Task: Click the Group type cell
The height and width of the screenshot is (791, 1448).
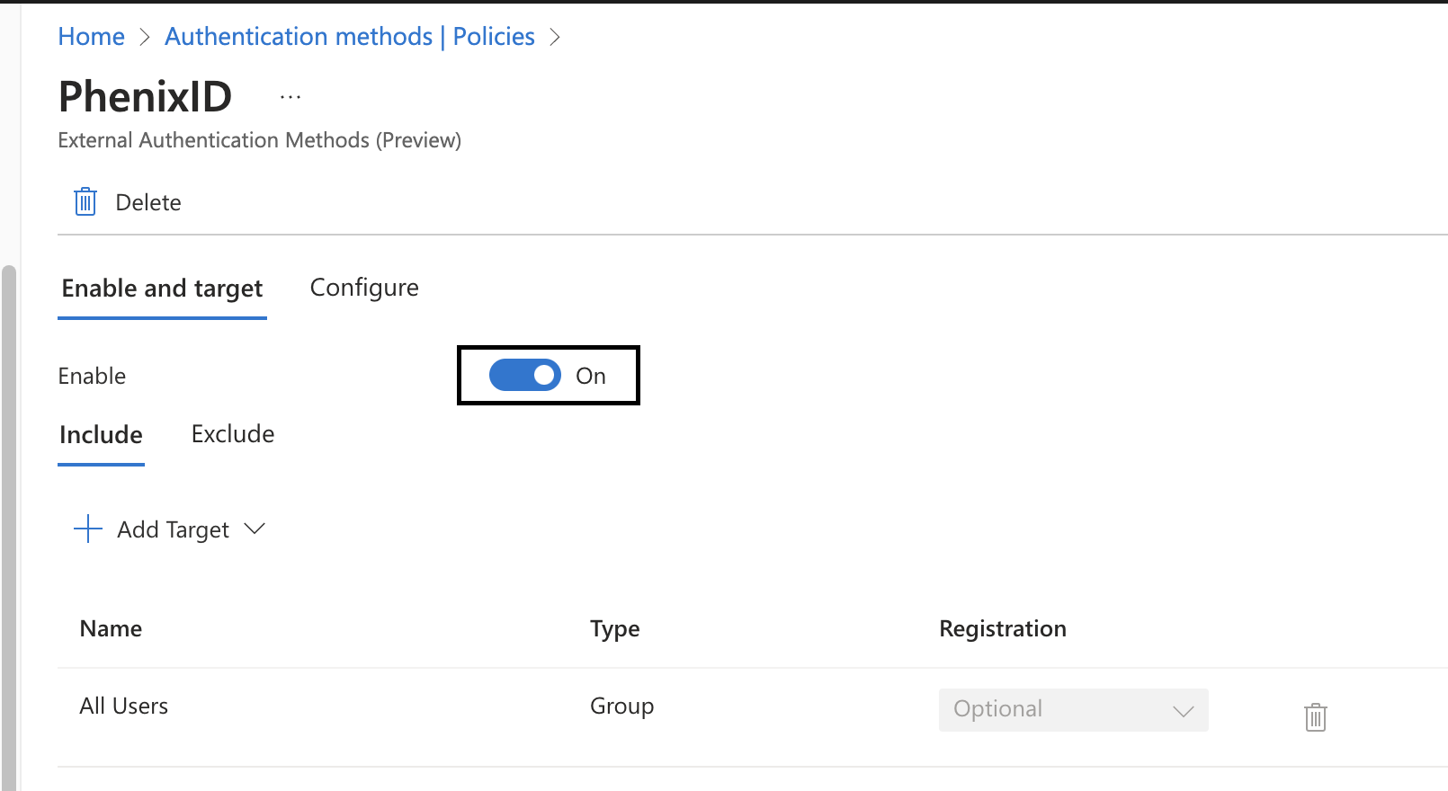Action: point(622,707)
